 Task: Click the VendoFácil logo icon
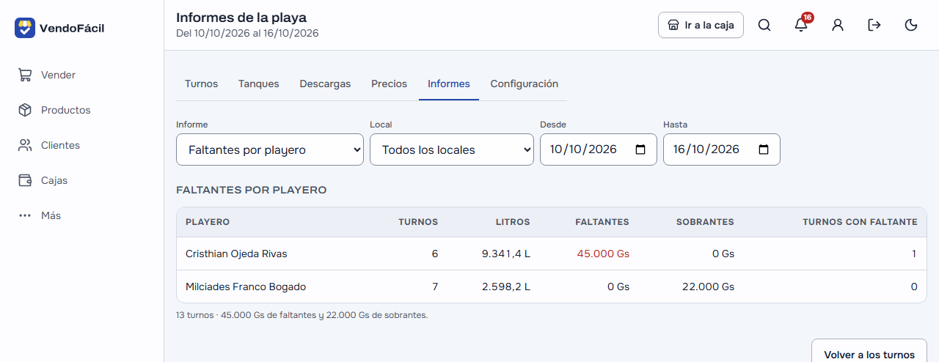25,28
